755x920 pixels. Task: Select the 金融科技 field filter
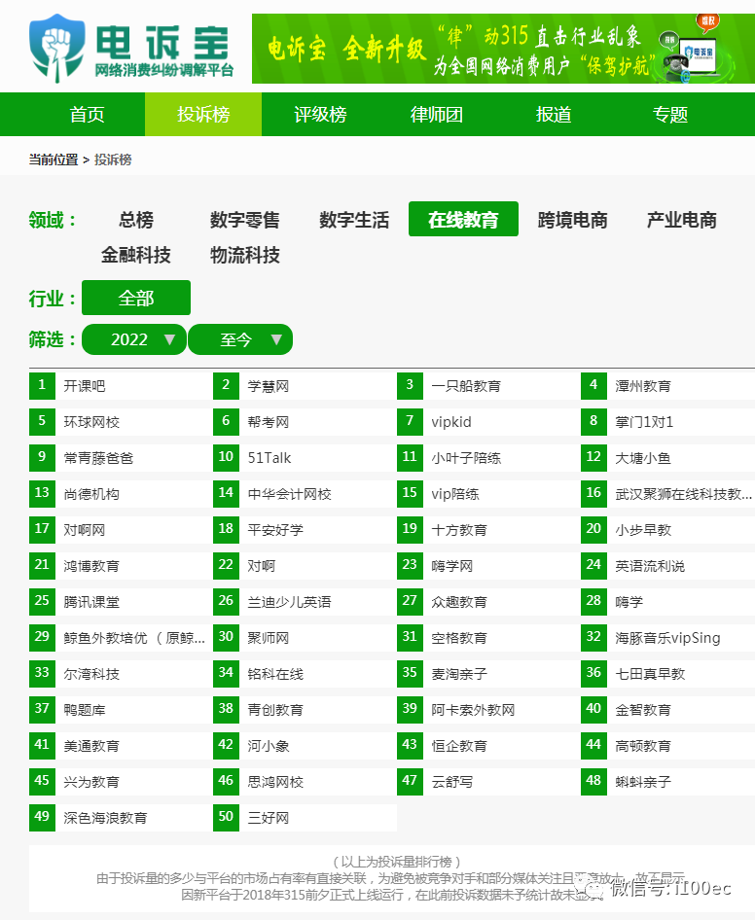135,255
